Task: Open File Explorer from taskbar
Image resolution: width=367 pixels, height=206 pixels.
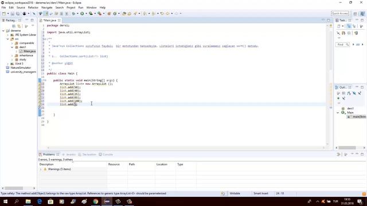Action: point(28,201)
